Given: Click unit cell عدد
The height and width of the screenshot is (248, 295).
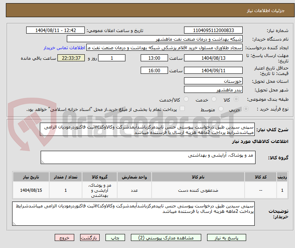Looking at the screenshot, I should pyautogui.click(x=134, y=191).
